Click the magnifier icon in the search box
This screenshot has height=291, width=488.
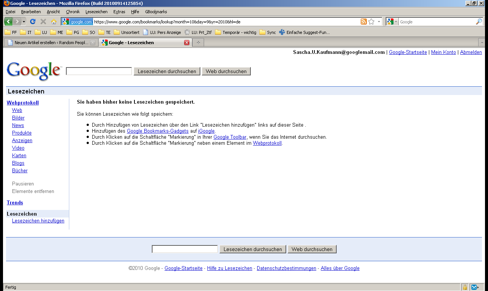click(479, 22)
